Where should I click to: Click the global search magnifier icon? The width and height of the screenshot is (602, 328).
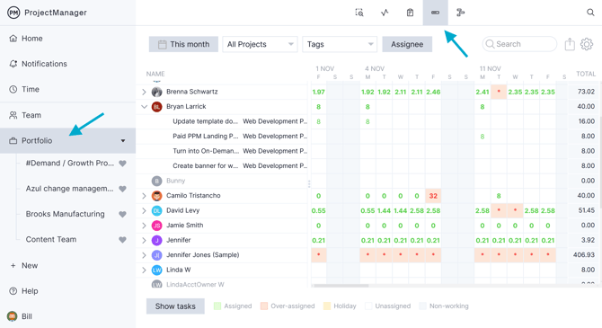590,13
